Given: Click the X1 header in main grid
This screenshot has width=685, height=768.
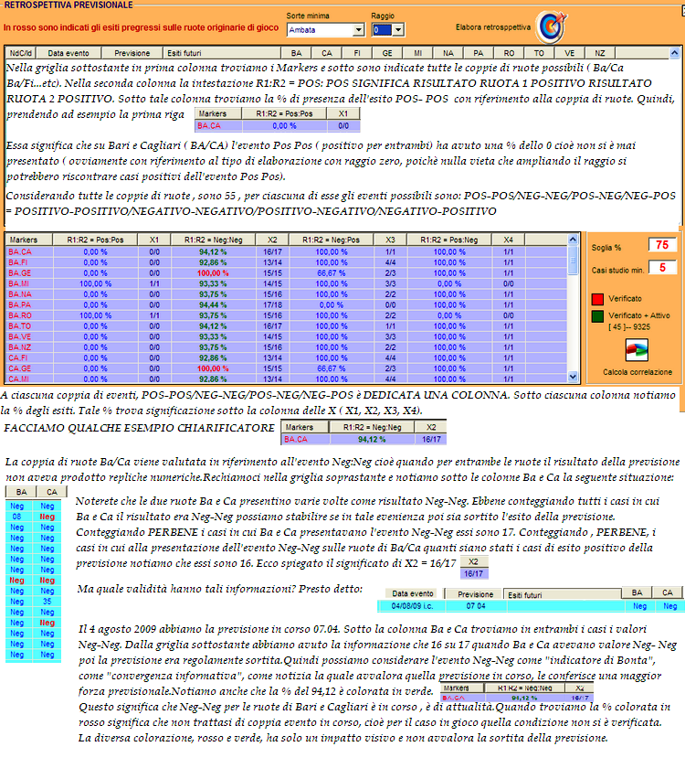Looking at the screenshot, I should pos(154,240).
